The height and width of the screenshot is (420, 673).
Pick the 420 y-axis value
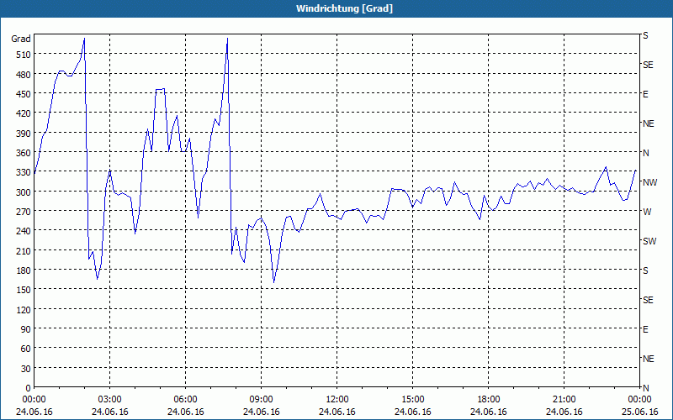point(24,113)
